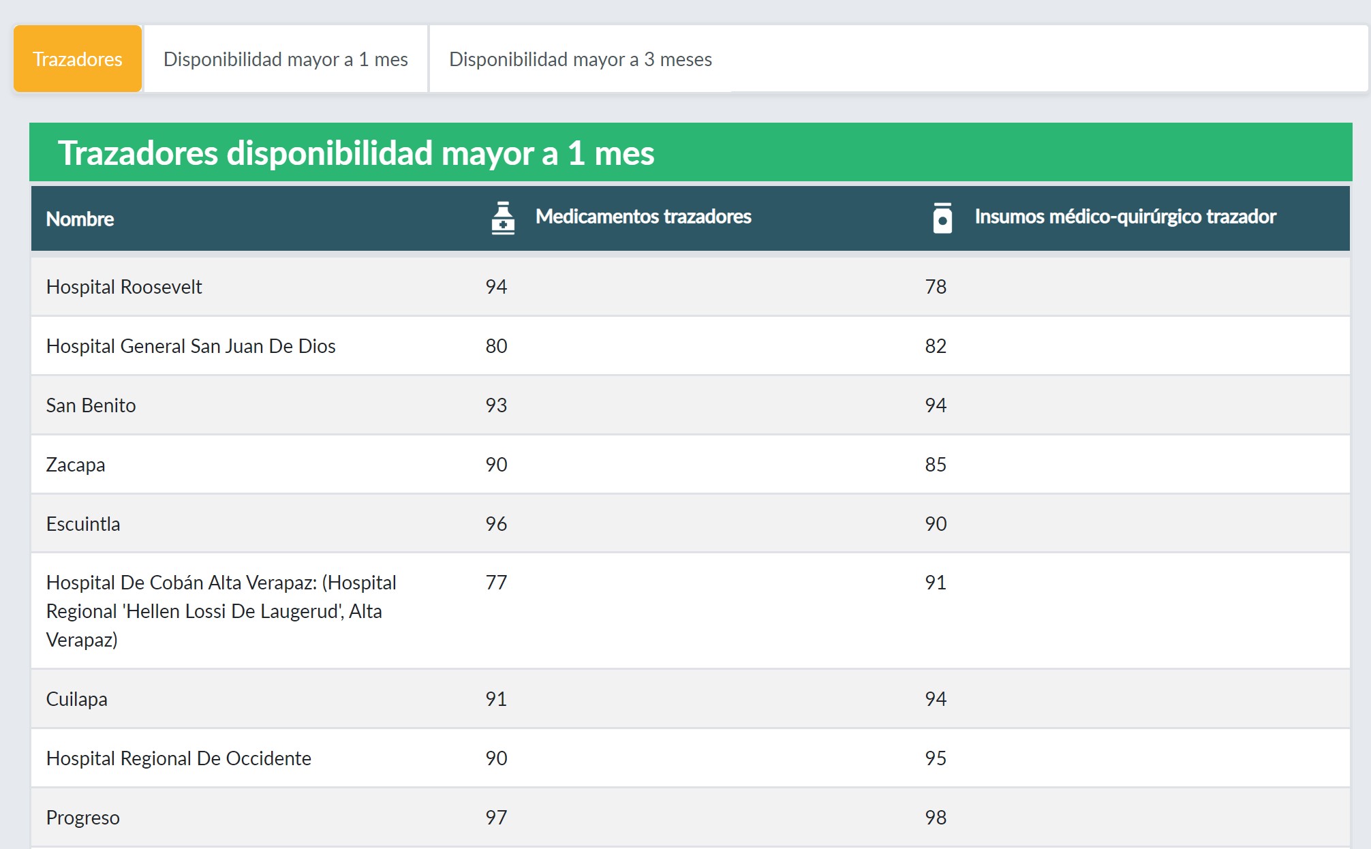Click Cobán insumos value 91
The height and width of the screenshot is (849, 1371).
click(x=936, y=583)
